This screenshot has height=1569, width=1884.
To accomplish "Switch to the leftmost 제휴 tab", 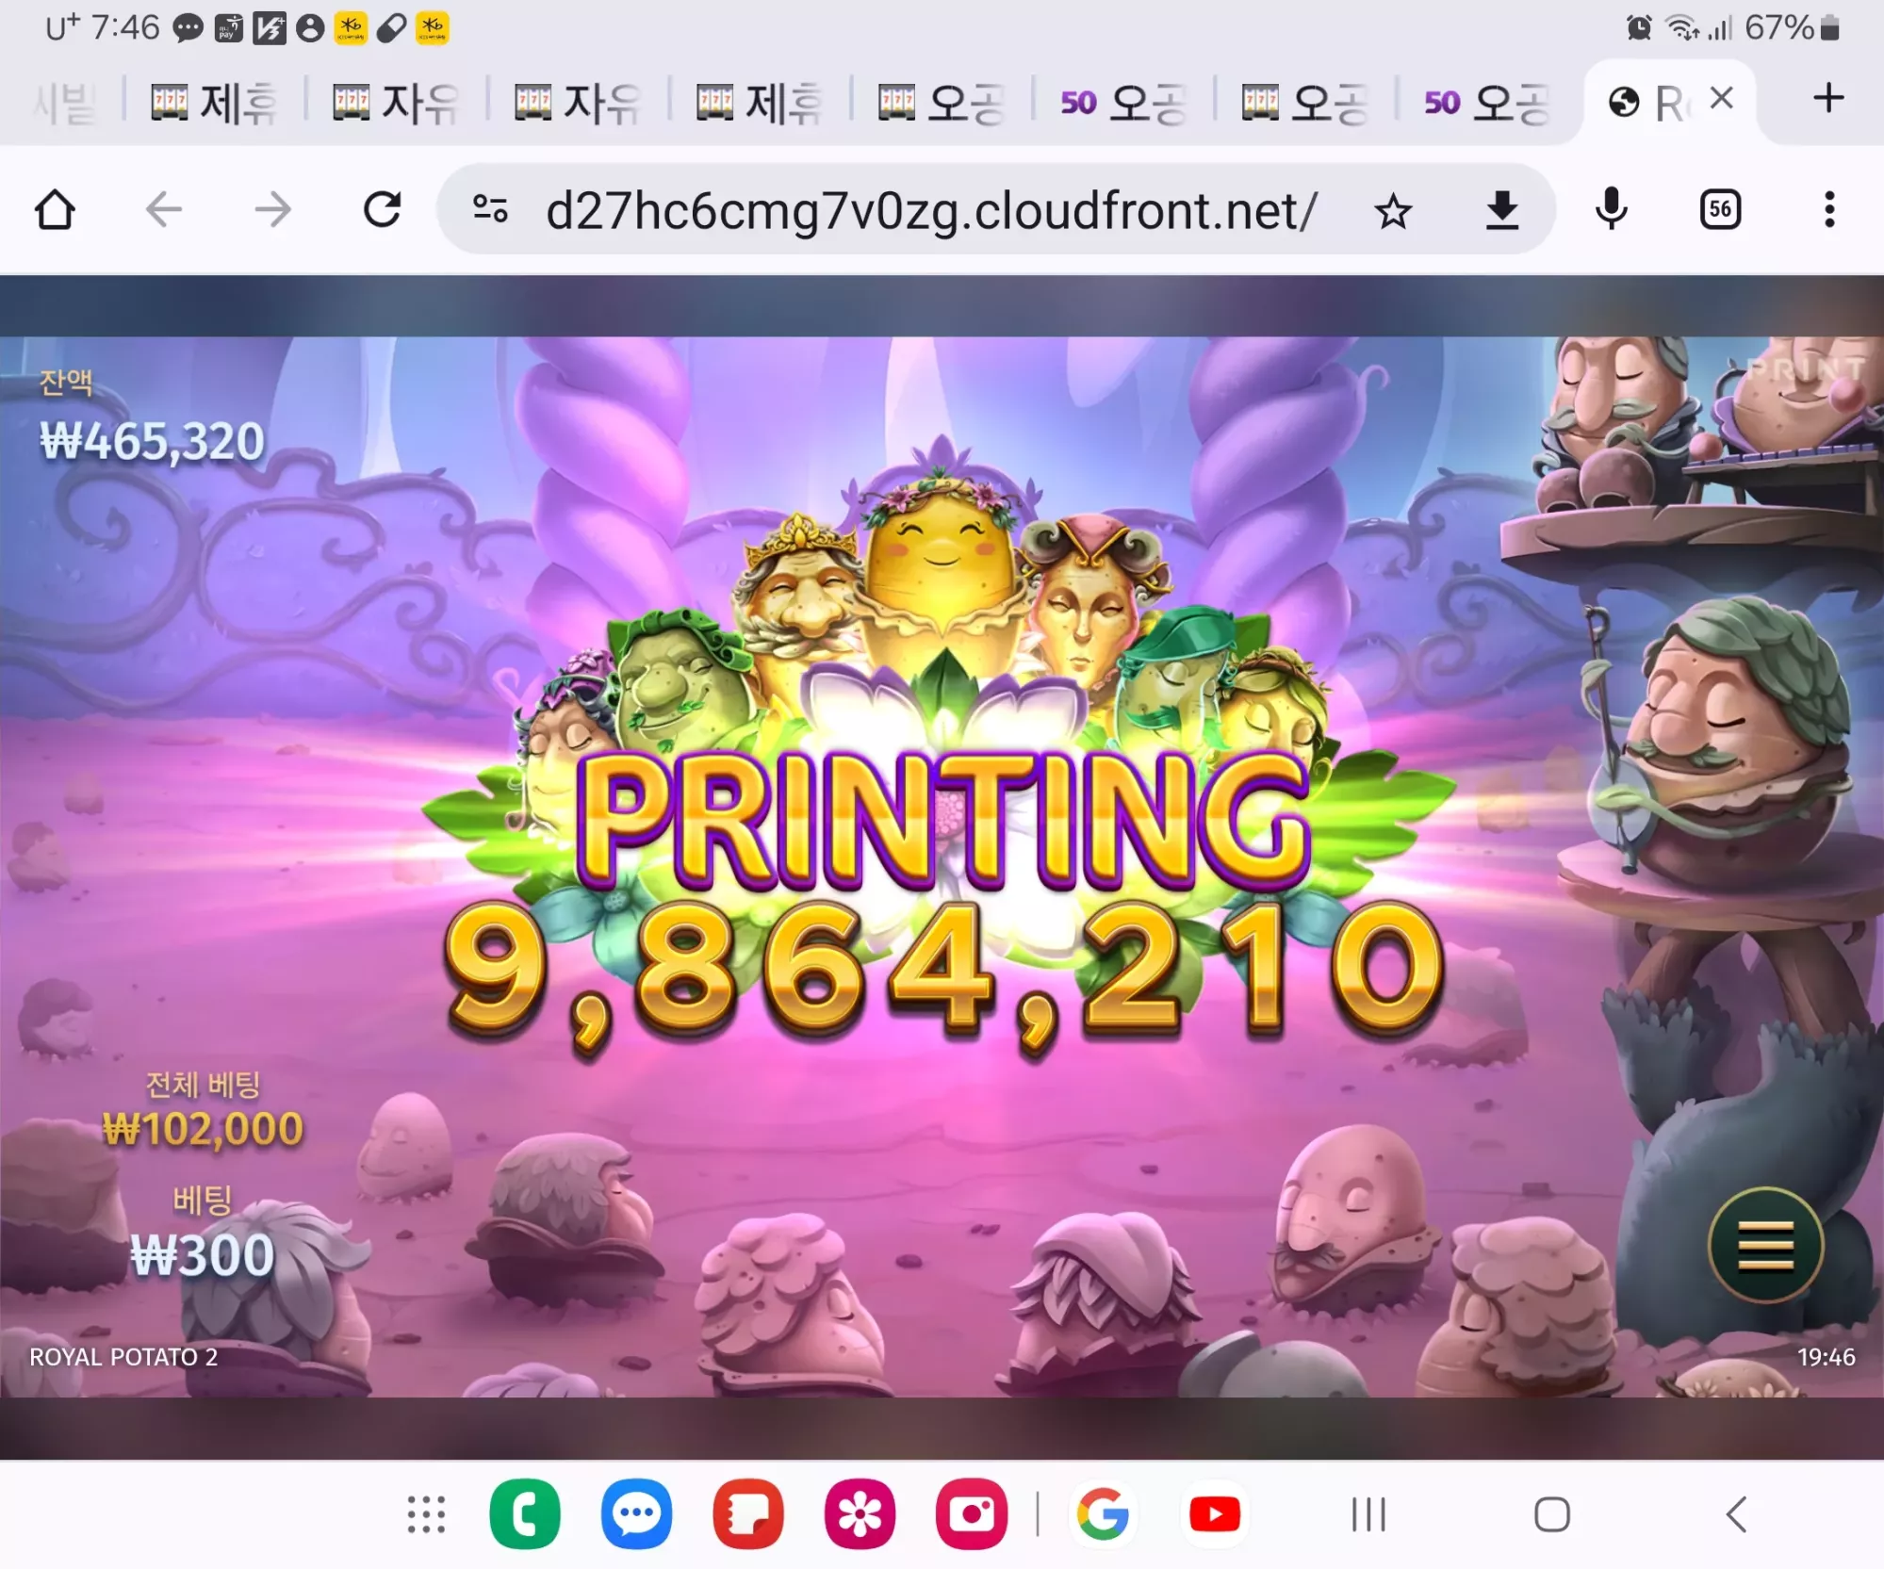I will (215, 103).
